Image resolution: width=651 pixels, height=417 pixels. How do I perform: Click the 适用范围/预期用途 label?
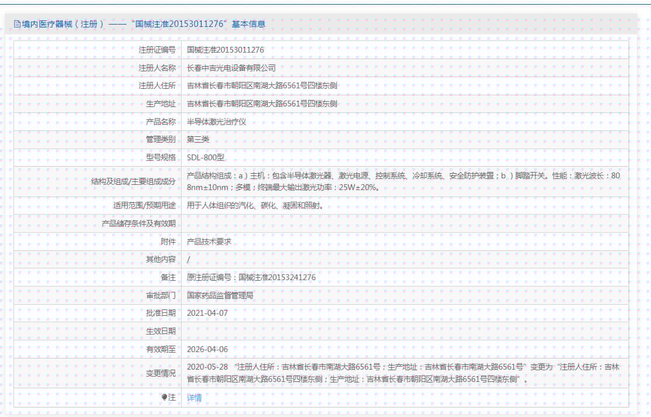pos(145,206)
